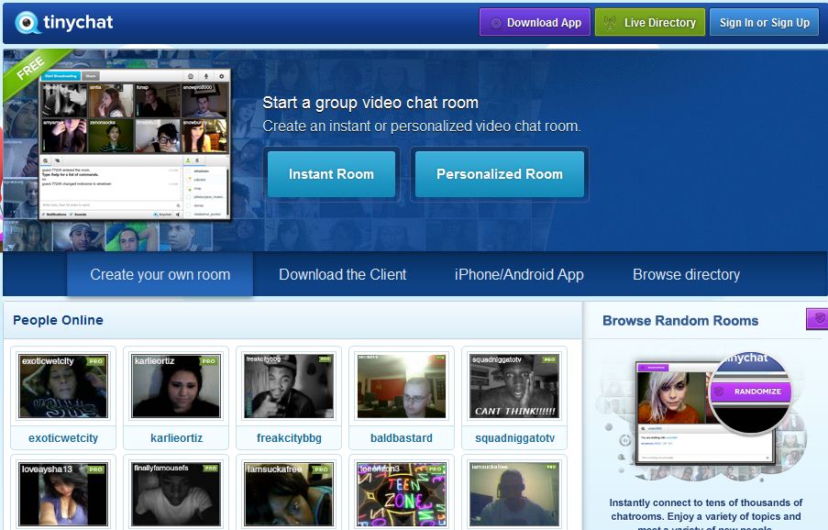
Task: Open the chat room preview screenshot
Action: [x=135, y=144]
